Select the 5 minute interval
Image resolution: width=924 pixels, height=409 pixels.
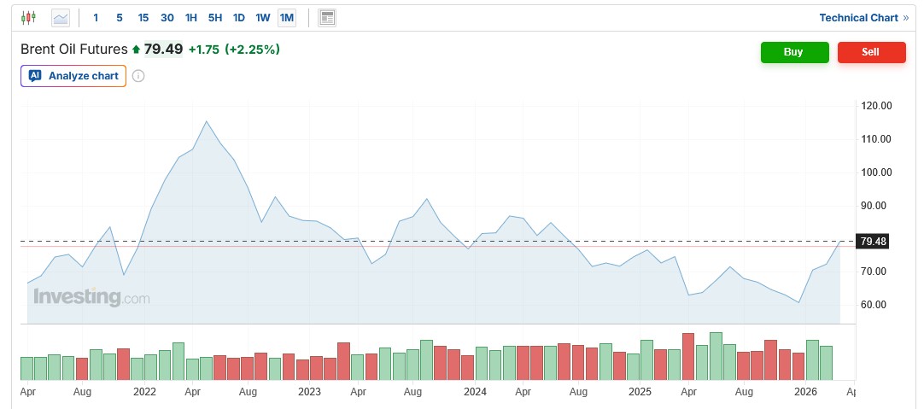pyautogui.click(x=119, y=17)
